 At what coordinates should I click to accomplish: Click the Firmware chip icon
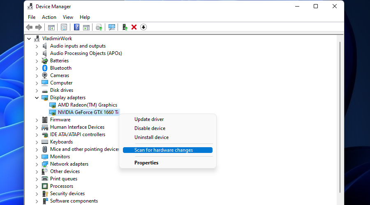[44, 120]
